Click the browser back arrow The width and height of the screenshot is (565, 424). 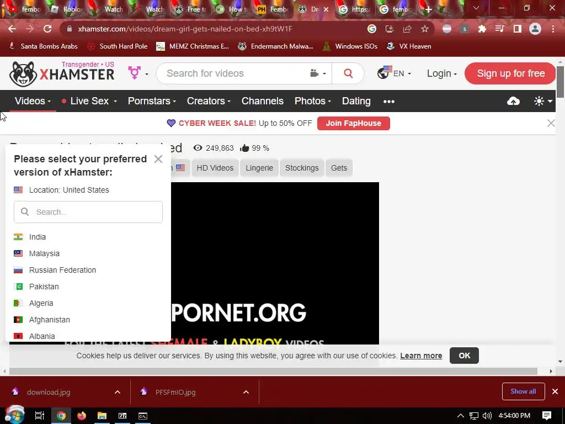click(12, 29)
